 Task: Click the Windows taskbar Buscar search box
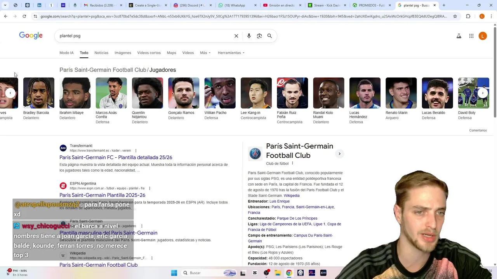(209, 273)
